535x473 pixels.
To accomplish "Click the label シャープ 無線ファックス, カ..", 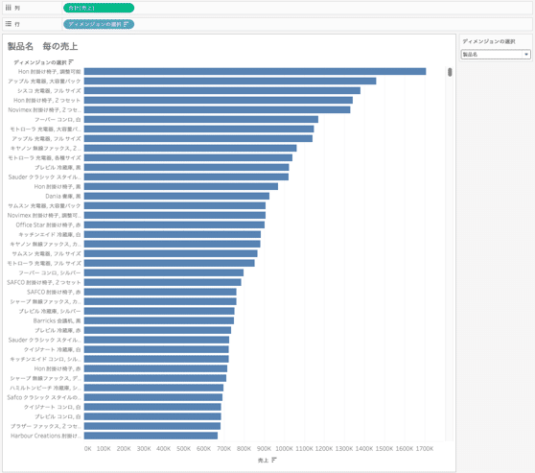I will 46,301.
